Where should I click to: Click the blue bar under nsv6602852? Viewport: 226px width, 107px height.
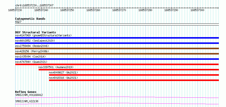[117, 43]
